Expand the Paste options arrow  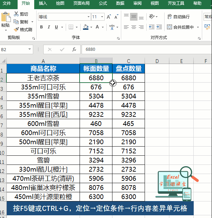[x=6, y=30]
